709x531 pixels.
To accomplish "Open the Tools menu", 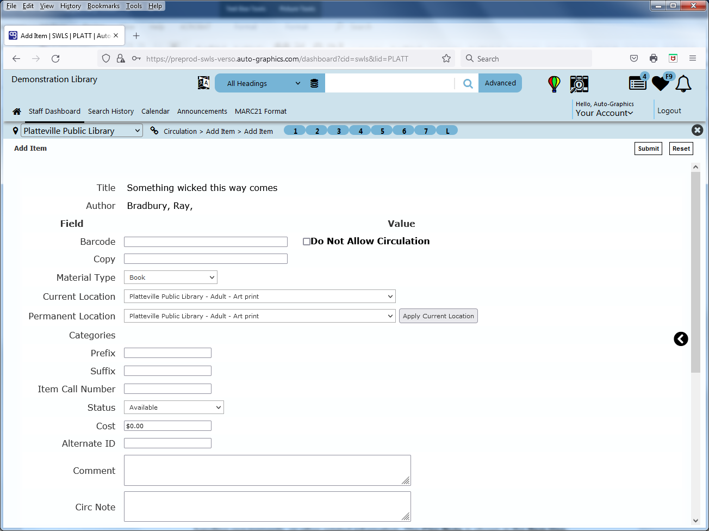I will (134, 6).
